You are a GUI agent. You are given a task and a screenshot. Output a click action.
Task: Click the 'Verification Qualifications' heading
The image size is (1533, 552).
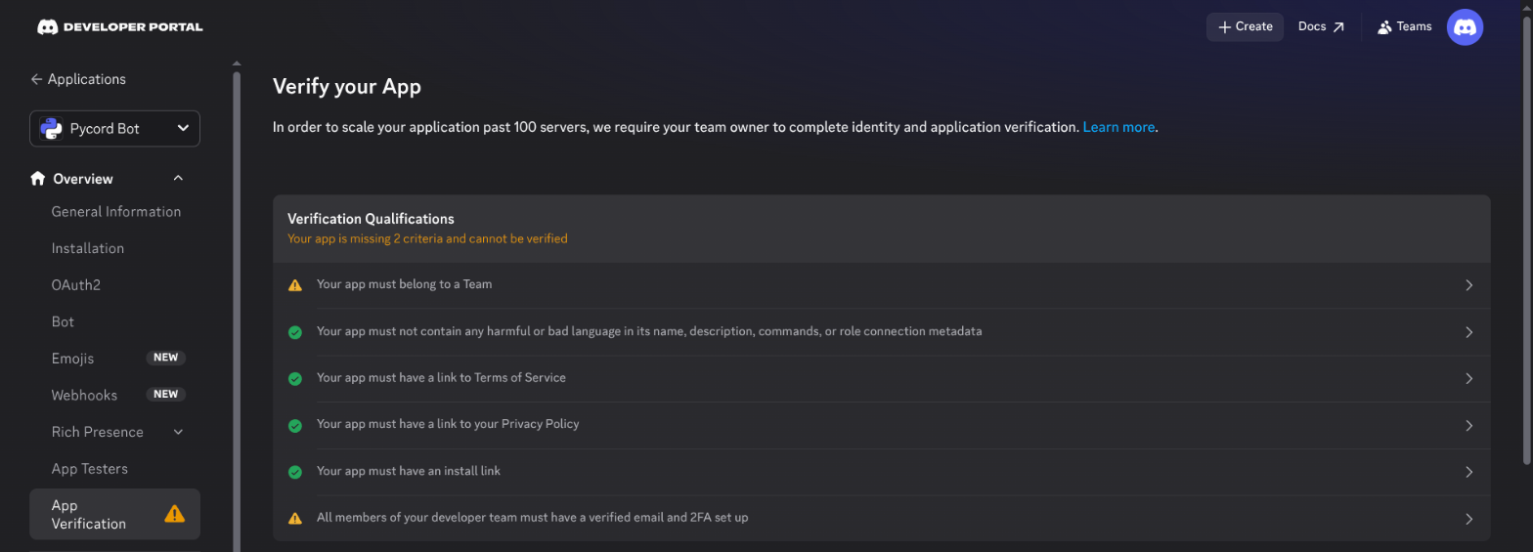tap(371, 219)
